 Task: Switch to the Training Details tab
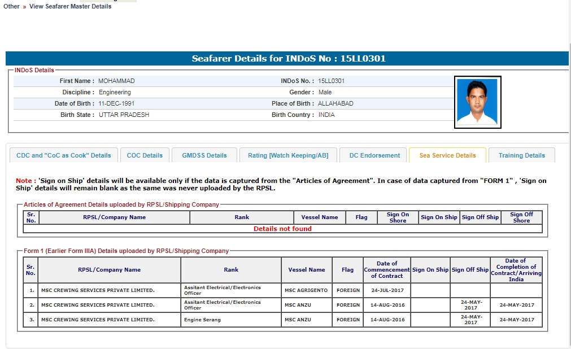(521, 155)
